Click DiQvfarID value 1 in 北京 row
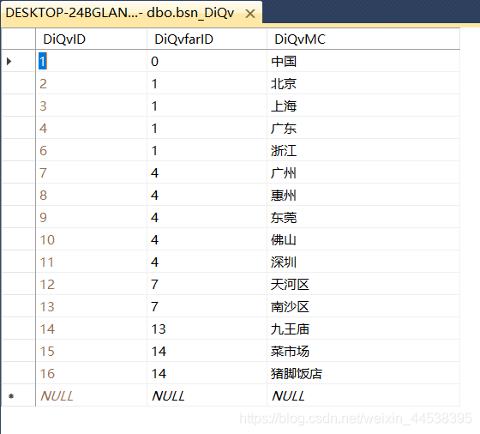The width and height of the screenshot is (480, 434). coord(207,83)
